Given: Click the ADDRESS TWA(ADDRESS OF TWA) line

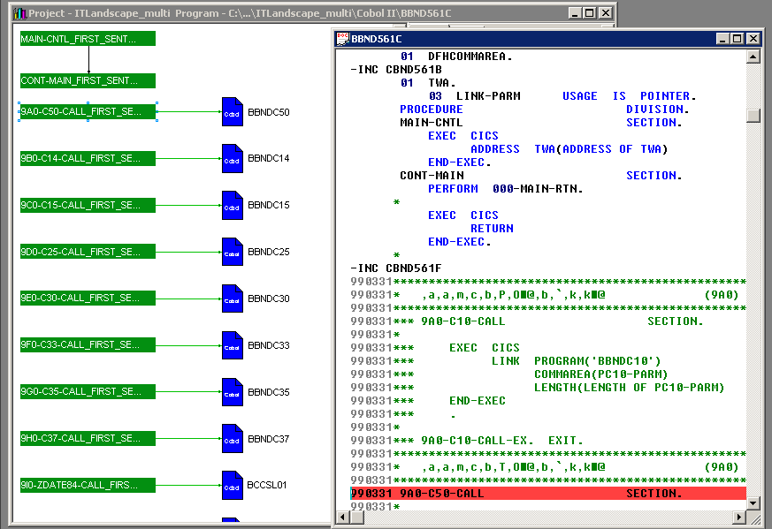Looking at the screenshot, I should (x=569, y=149).
